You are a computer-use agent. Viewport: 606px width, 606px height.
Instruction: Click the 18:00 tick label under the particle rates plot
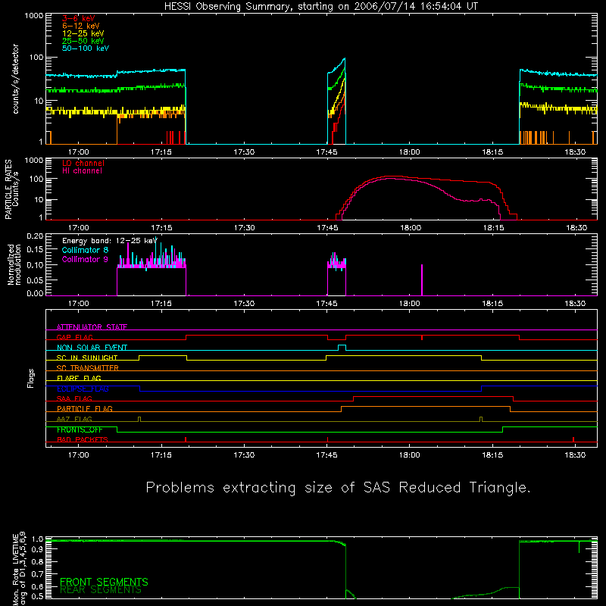point(411,228)
